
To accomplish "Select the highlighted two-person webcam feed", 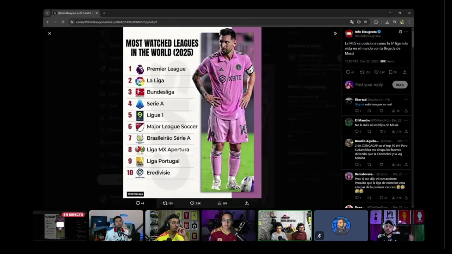I will (285, 226).
